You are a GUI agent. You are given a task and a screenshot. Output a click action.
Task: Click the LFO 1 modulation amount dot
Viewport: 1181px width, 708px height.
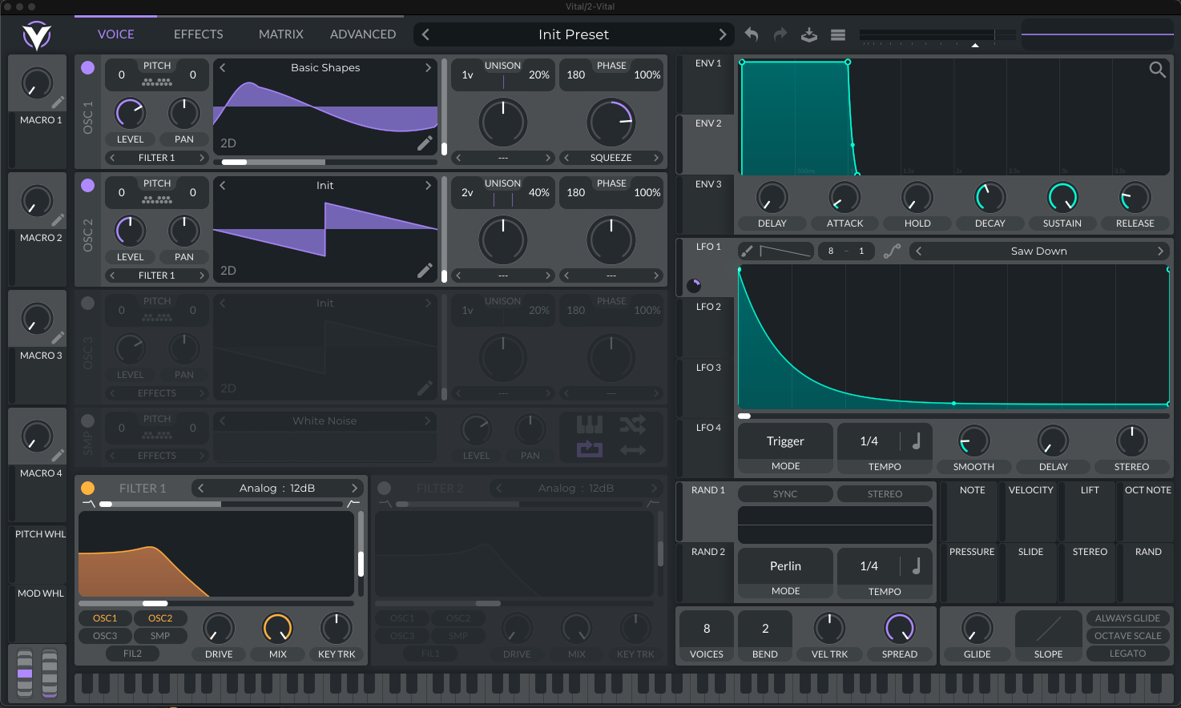694,285
